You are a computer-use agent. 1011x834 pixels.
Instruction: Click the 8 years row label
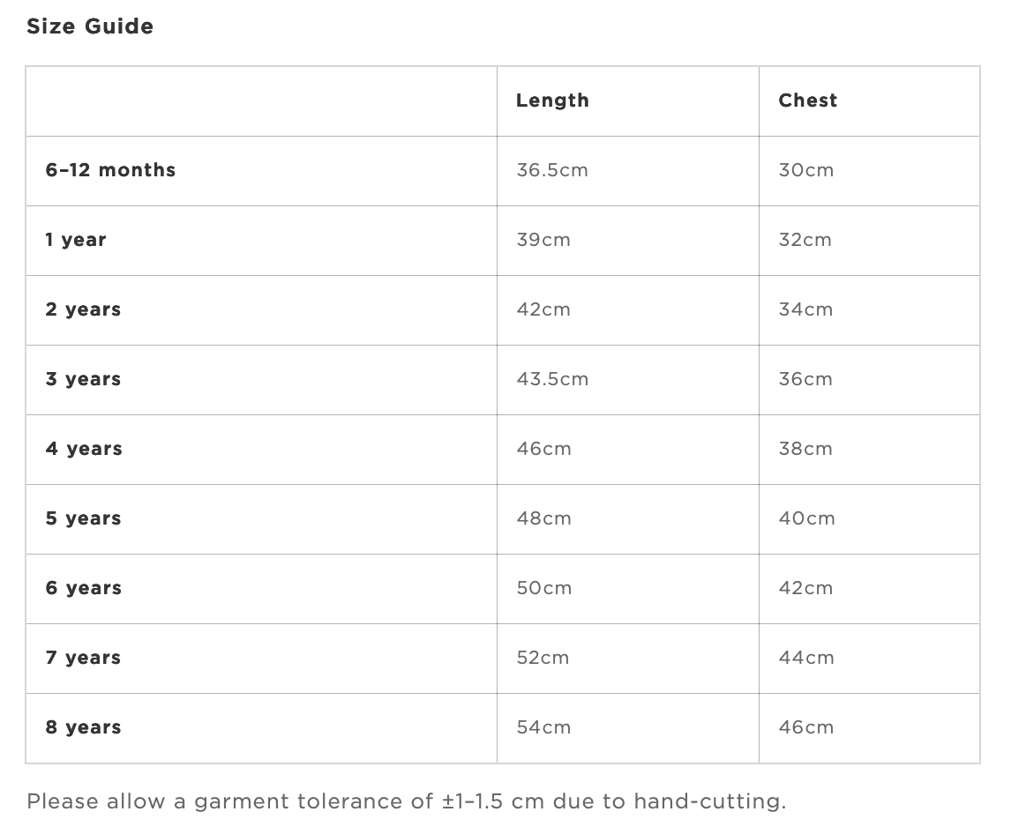[83, 727]
